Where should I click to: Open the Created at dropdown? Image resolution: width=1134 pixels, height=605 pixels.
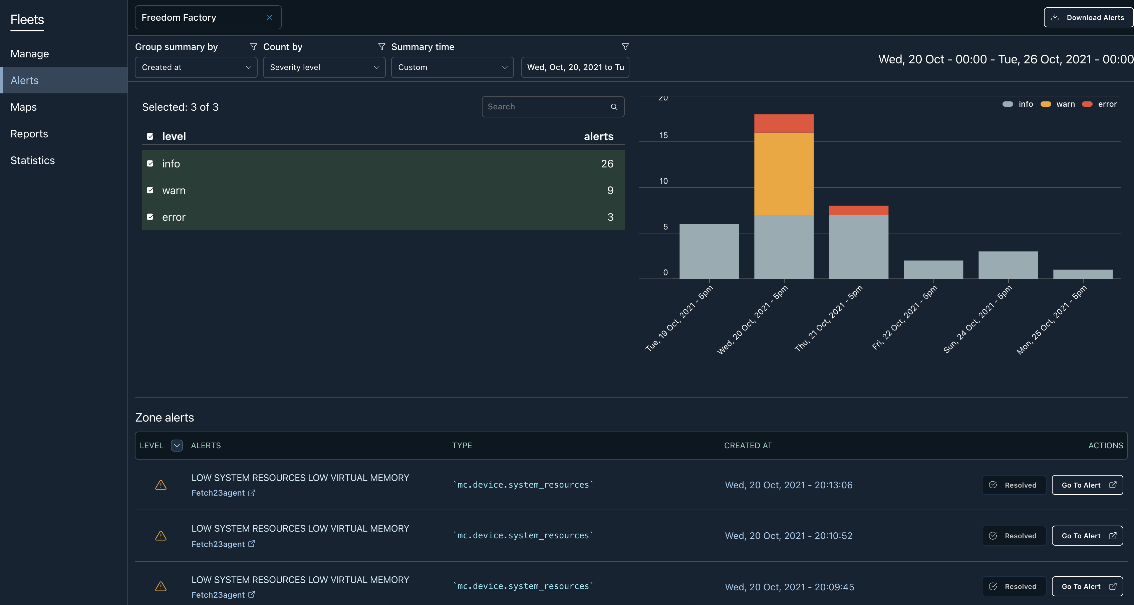tap(196, 67)
